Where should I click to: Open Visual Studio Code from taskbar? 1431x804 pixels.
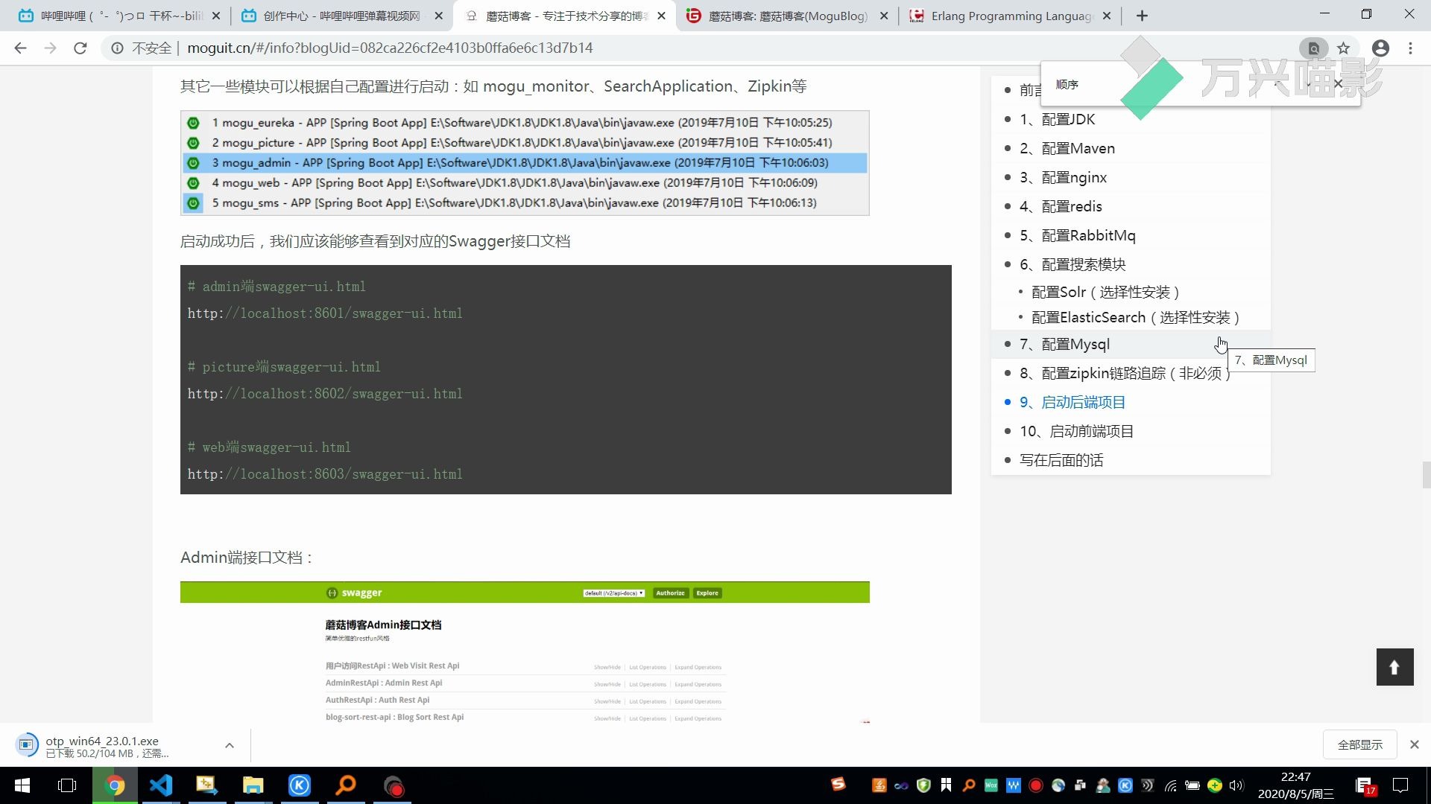[x=161, y=785]
